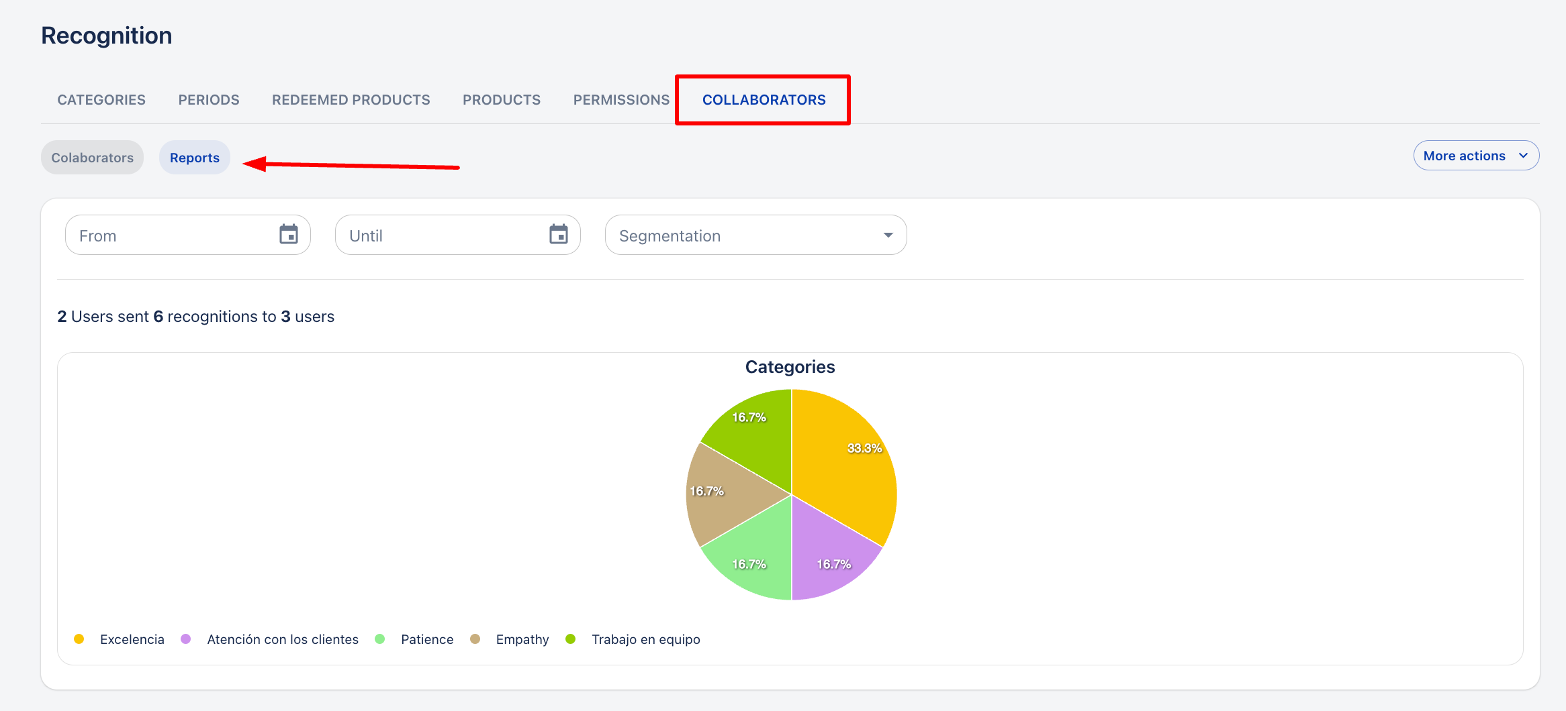Open the Periods tab

(209, 100)
